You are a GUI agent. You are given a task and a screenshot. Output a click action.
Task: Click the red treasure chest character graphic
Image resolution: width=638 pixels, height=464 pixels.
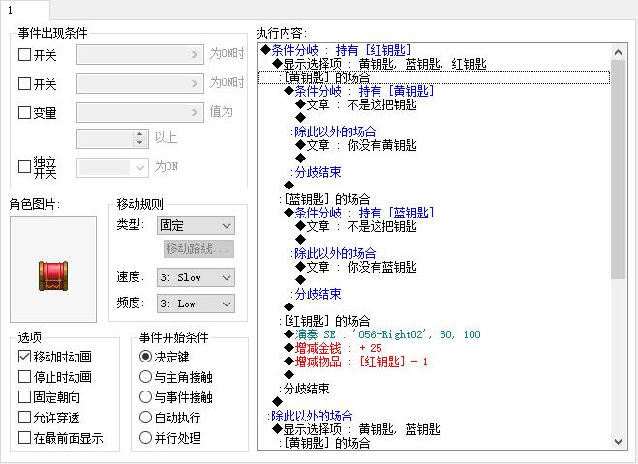tap(53, 275)
